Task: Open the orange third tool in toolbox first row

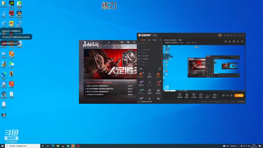Action: (x=158, y=75)
